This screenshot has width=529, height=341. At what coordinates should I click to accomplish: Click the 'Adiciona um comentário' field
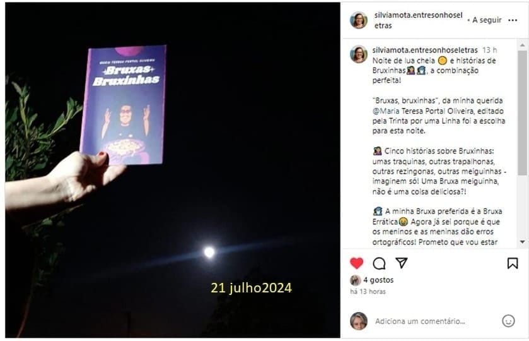point(420,321)
